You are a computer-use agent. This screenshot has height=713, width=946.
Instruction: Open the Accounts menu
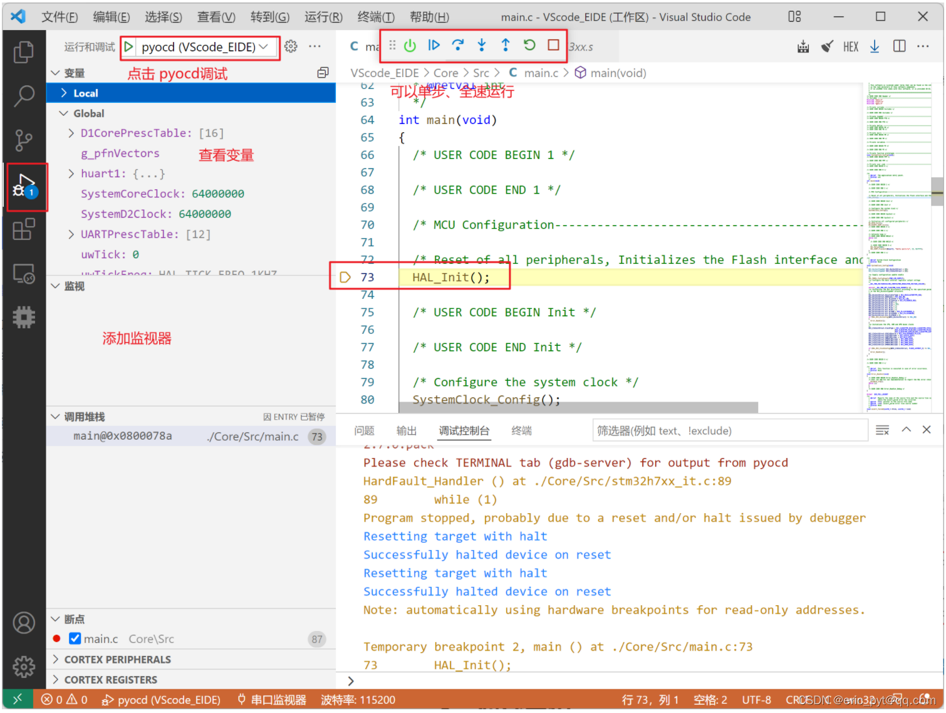coord(24,623)
